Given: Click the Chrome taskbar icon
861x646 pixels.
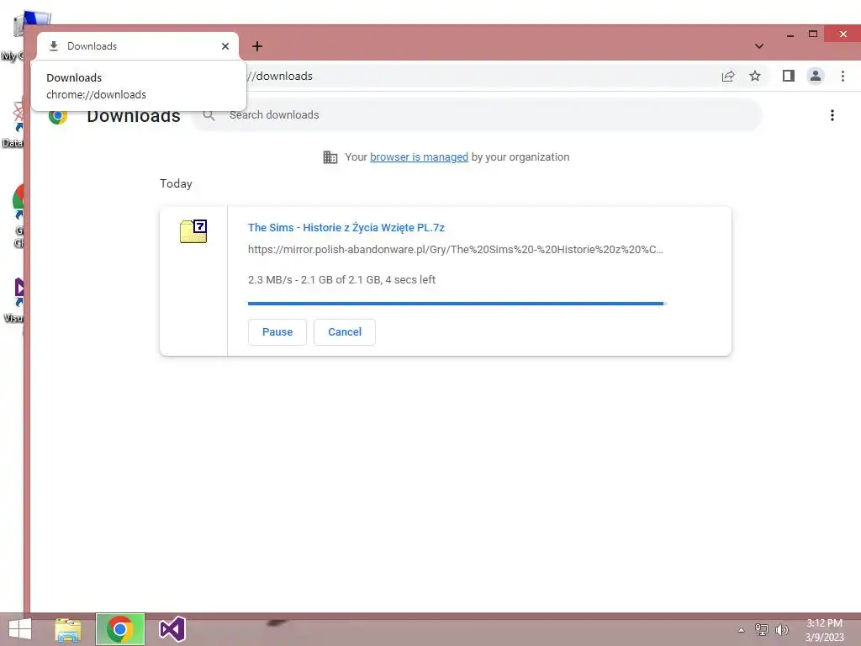Looking at the screenshot, I should [120, 629].
